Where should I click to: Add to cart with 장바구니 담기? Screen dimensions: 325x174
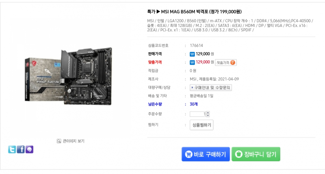256,154
